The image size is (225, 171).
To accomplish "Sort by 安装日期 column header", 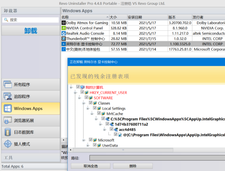I will [147, 17].
